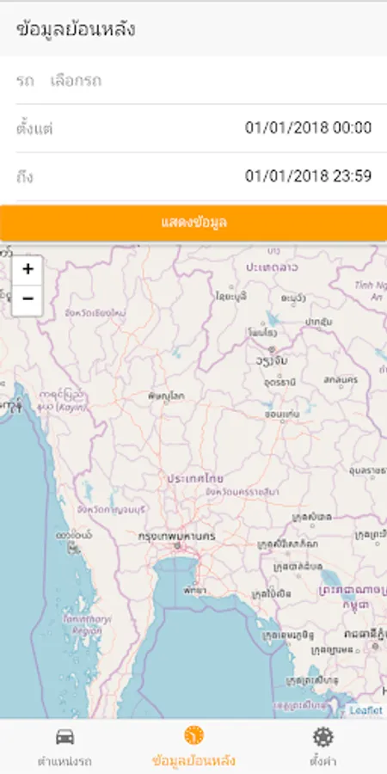This screenshot has width=387, height=774.
Task: Open the ตำแหน่งรถ tab
Action: click(64, 746)
